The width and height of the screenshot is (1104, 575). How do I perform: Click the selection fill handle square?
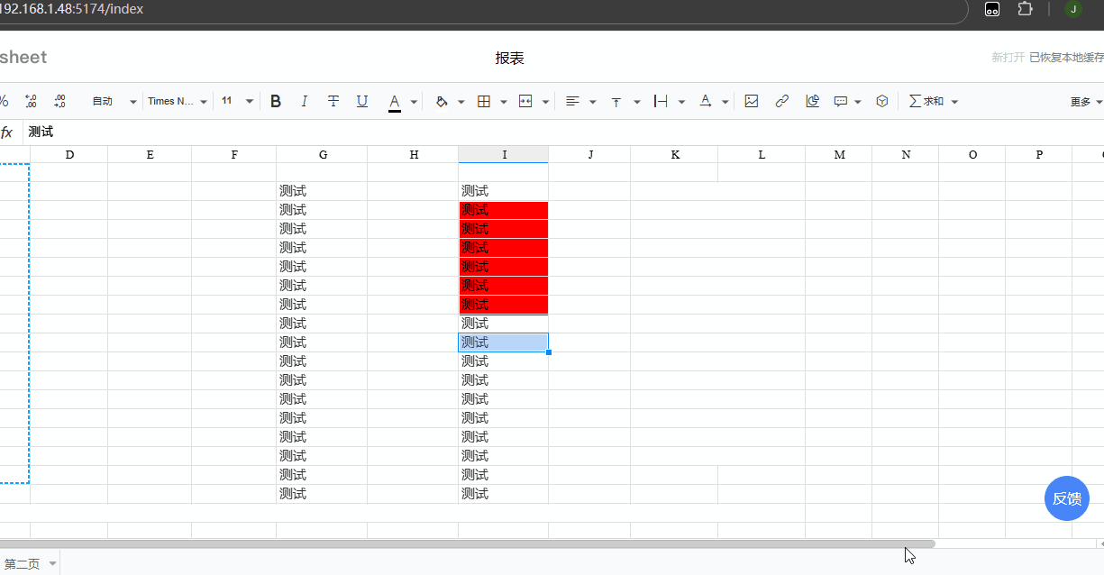point(549,352)
